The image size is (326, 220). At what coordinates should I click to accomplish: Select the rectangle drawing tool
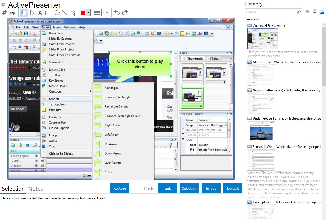[x=48, y=13]
